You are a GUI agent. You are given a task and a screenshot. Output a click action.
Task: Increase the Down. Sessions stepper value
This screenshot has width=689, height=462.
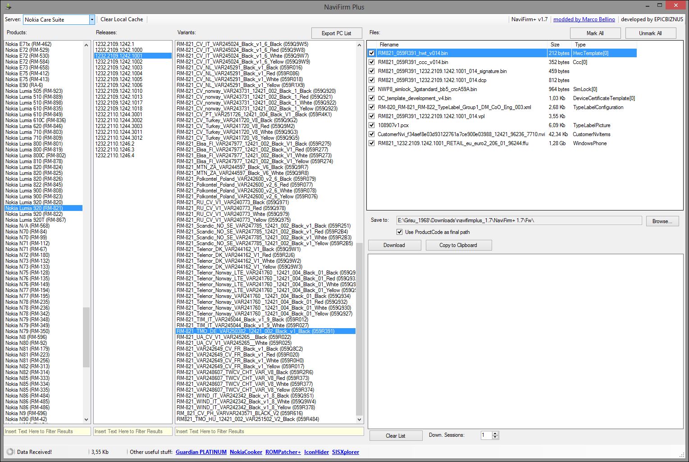click(495, 433)
